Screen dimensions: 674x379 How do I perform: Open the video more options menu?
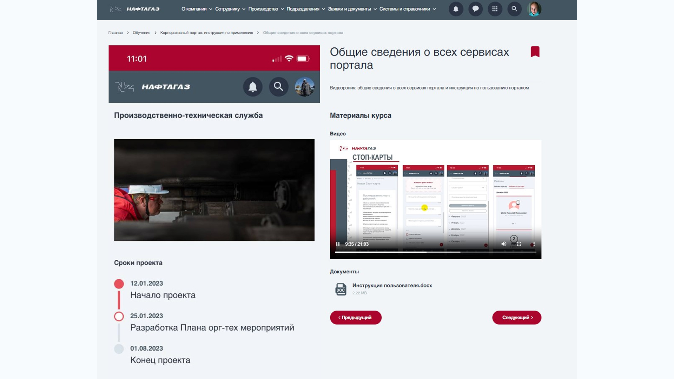(x=534, y=244)
